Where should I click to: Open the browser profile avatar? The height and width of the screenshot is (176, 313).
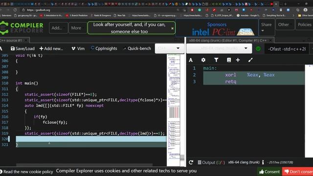pyautogui.click(x=305, y=10)
